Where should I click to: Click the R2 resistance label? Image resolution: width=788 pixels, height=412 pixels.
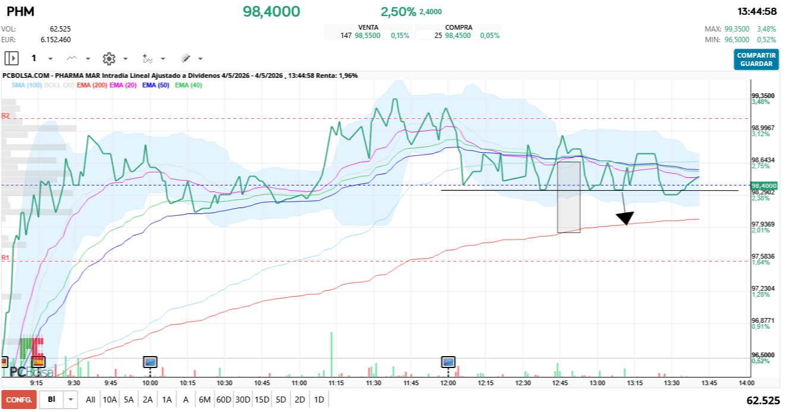point(5,115)
